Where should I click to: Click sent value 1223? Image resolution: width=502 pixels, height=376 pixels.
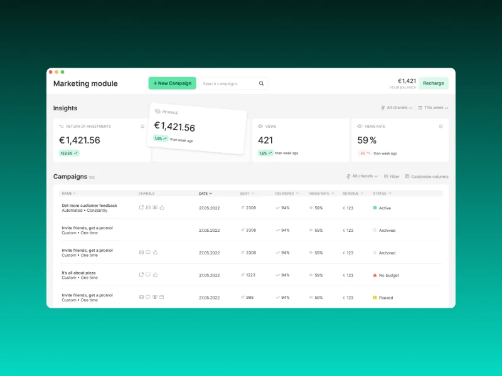(x=250, y=275)
